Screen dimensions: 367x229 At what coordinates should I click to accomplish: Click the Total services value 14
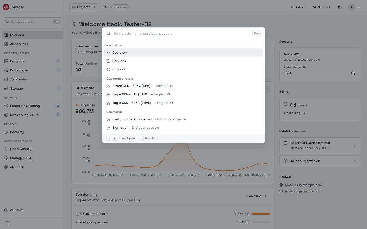point(78,70)
